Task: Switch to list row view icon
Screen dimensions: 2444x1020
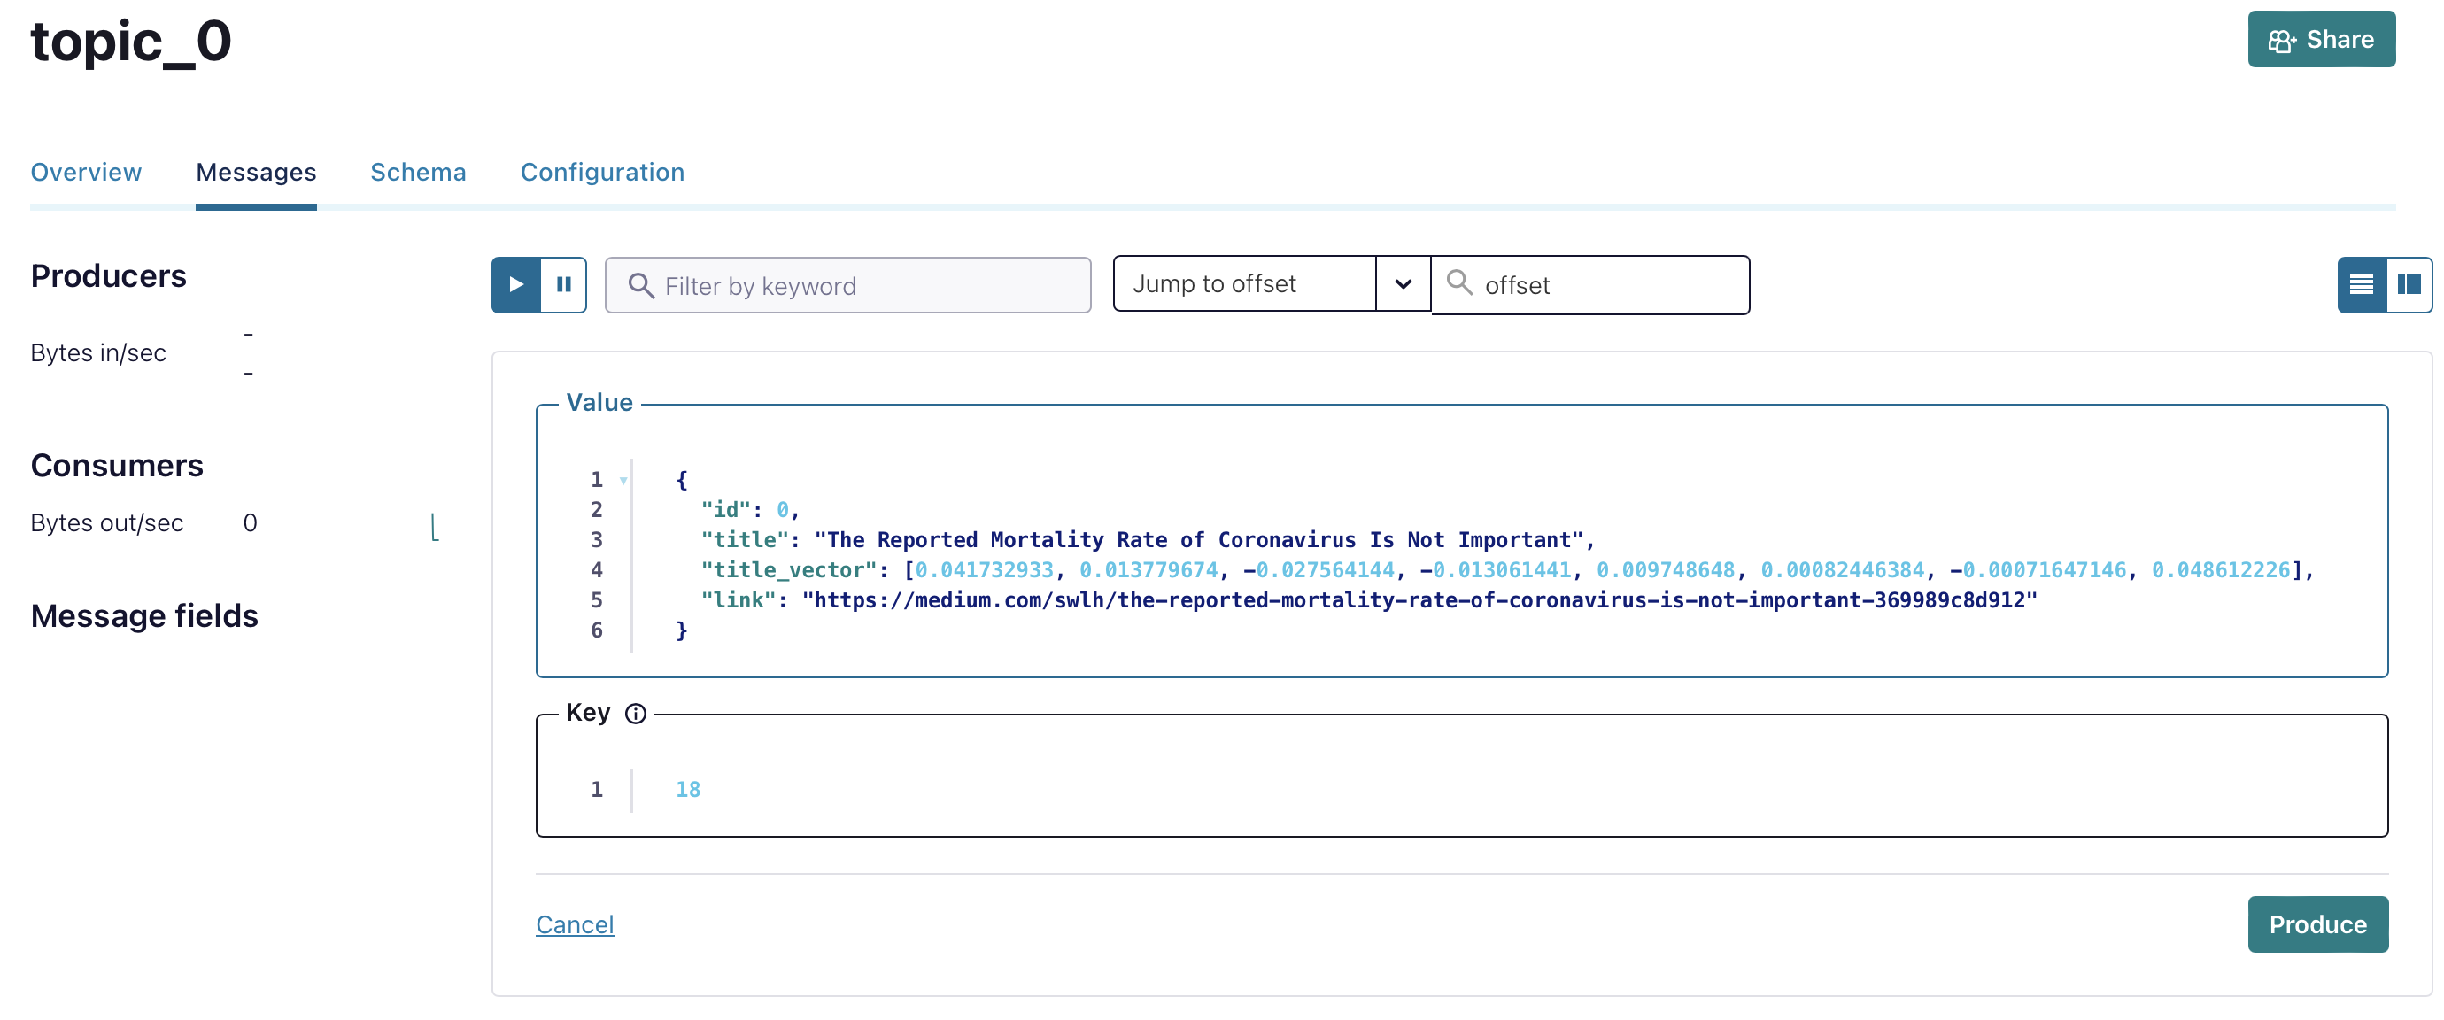Action: click(2362, 284)
